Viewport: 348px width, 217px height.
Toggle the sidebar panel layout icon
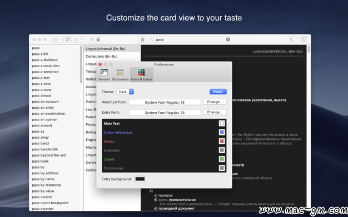tap(304, 39)
